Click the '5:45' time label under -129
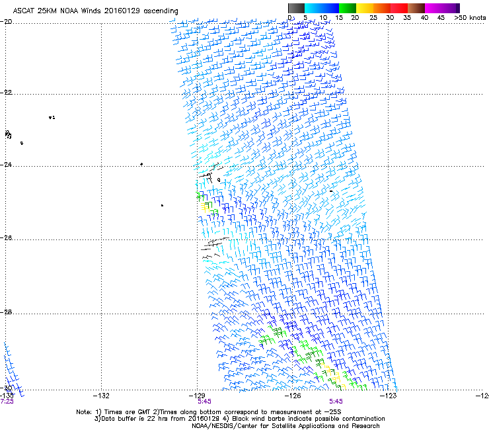 point(204,402)
